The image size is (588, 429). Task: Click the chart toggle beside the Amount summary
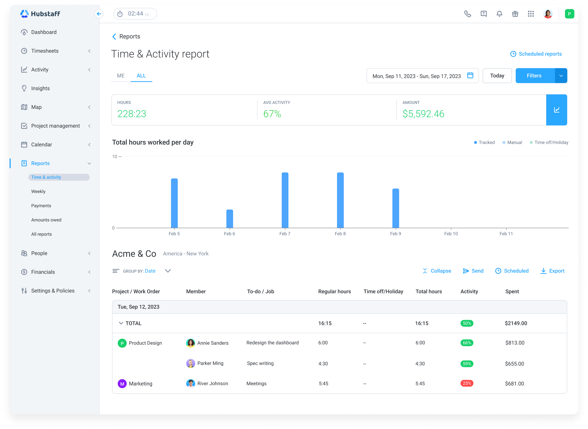557,110
